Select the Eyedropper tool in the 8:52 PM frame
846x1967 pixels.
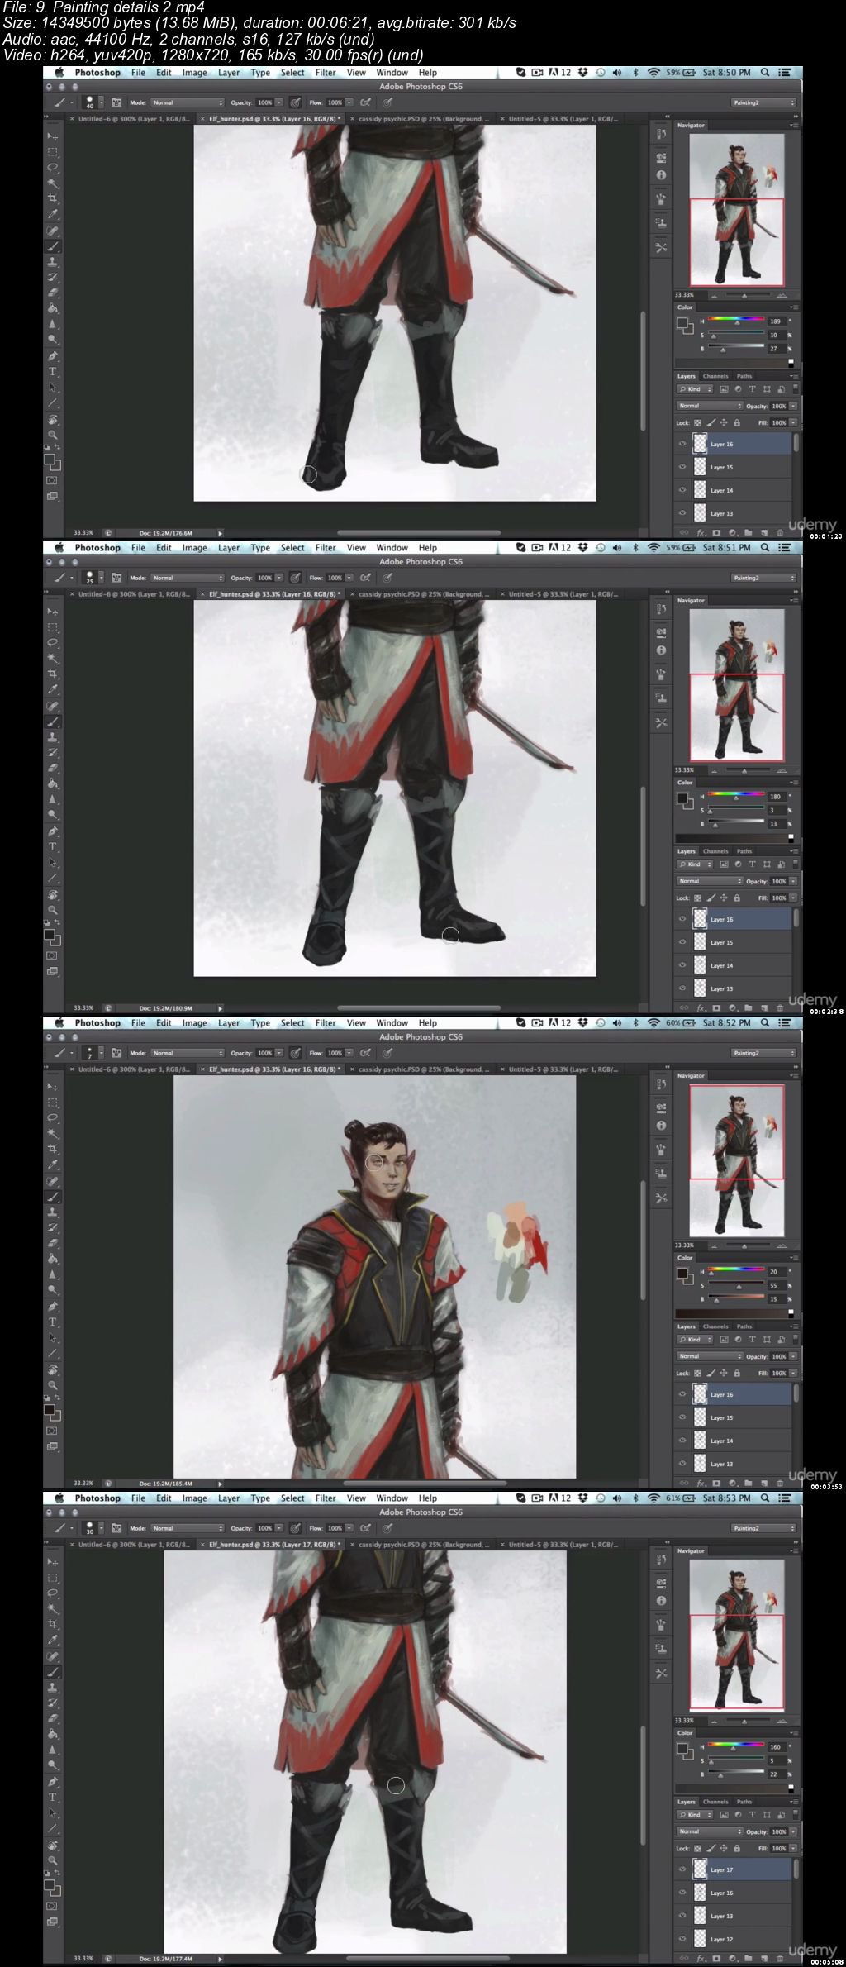tap(53, 1164)
